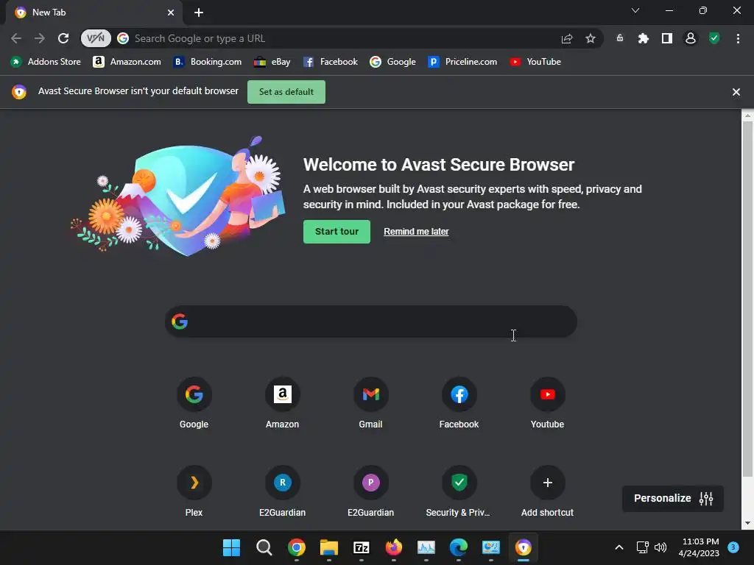754x565 pixels.
Task: Open File Explorer from taskbar
Action: point(329,547)
